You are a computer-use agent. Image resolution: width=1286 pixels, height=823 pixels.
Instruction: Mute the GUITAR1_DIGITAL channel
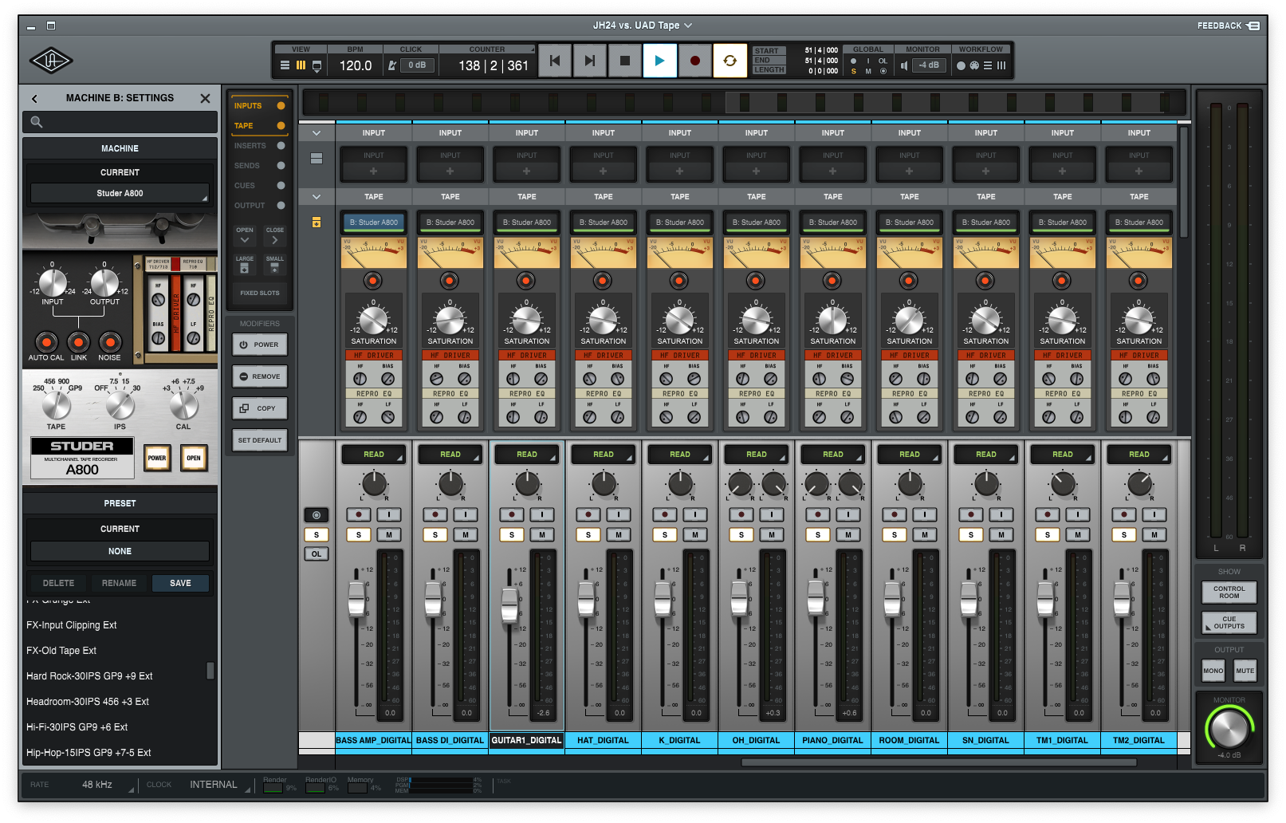pos(542,535)
